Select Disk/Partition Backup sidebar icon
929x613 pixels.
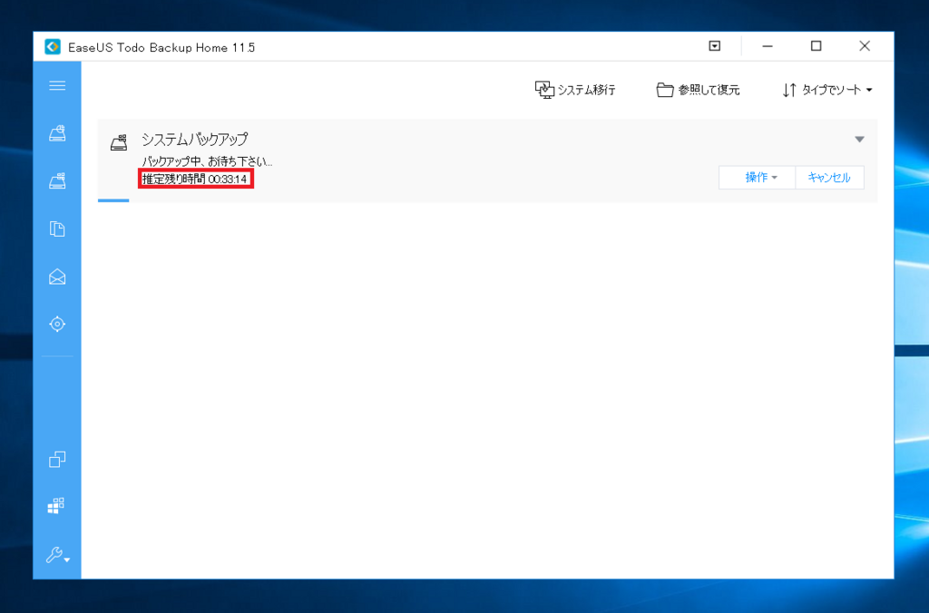(x=57, y=133)
